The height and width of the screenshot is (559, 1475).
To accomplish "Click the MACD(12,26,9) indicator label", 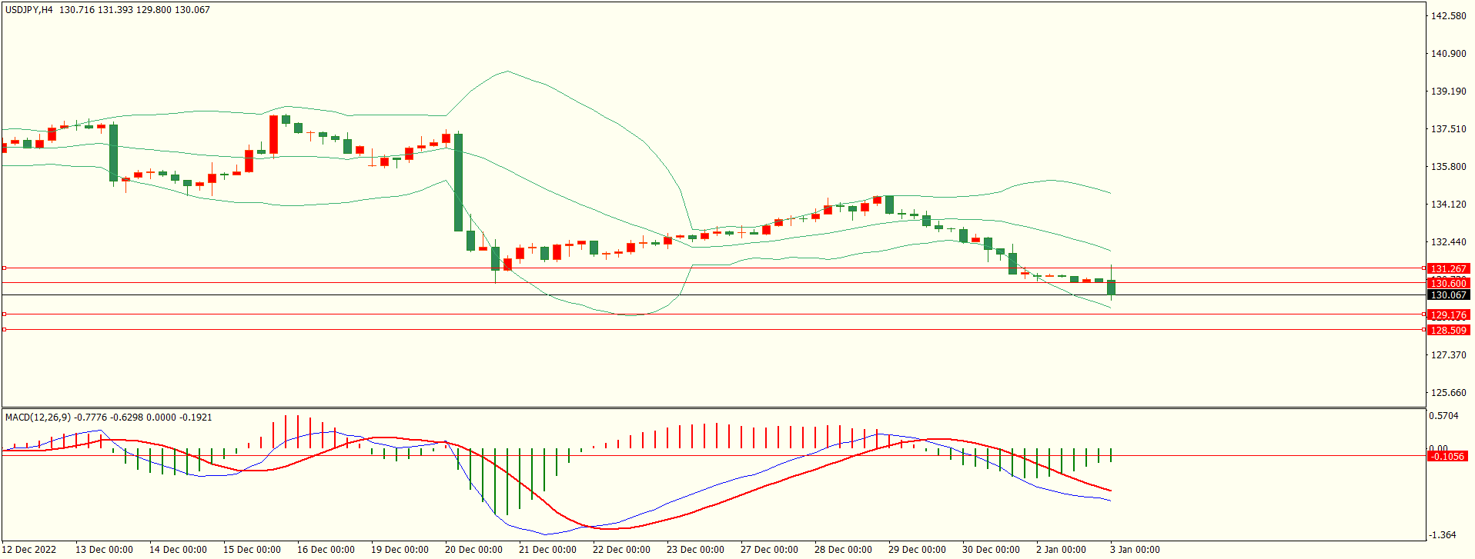I will (x=38, y=417).
